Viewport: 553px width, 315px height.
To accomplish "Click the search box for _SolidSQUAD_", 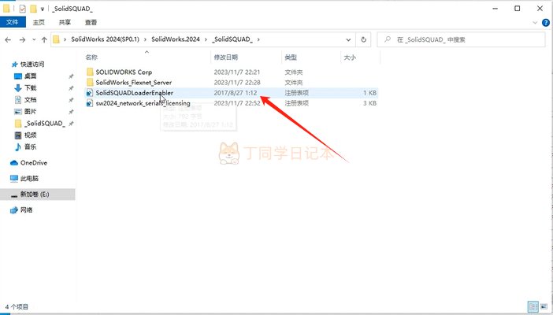I will [461, 39].
